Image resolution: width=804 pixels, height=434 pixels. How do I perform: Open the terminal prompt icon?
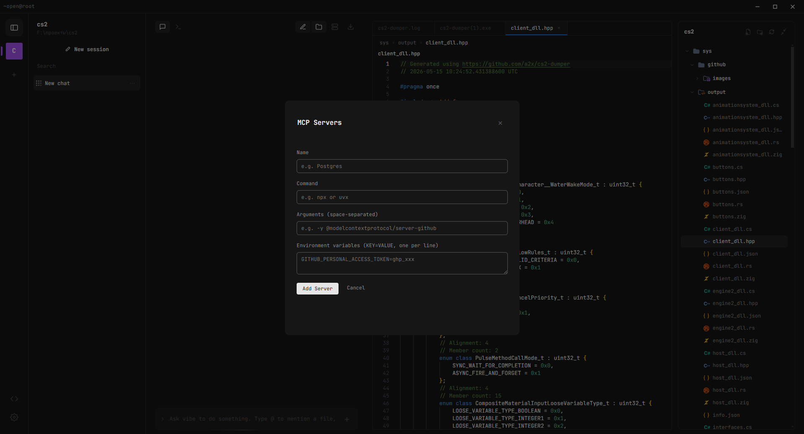coord(178,27)
